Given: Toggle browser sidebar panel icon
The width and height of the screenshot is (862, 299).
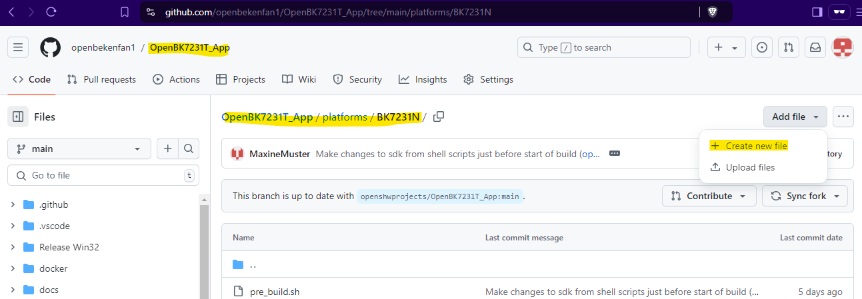Looking at the screenshot, I should (817, 11).
